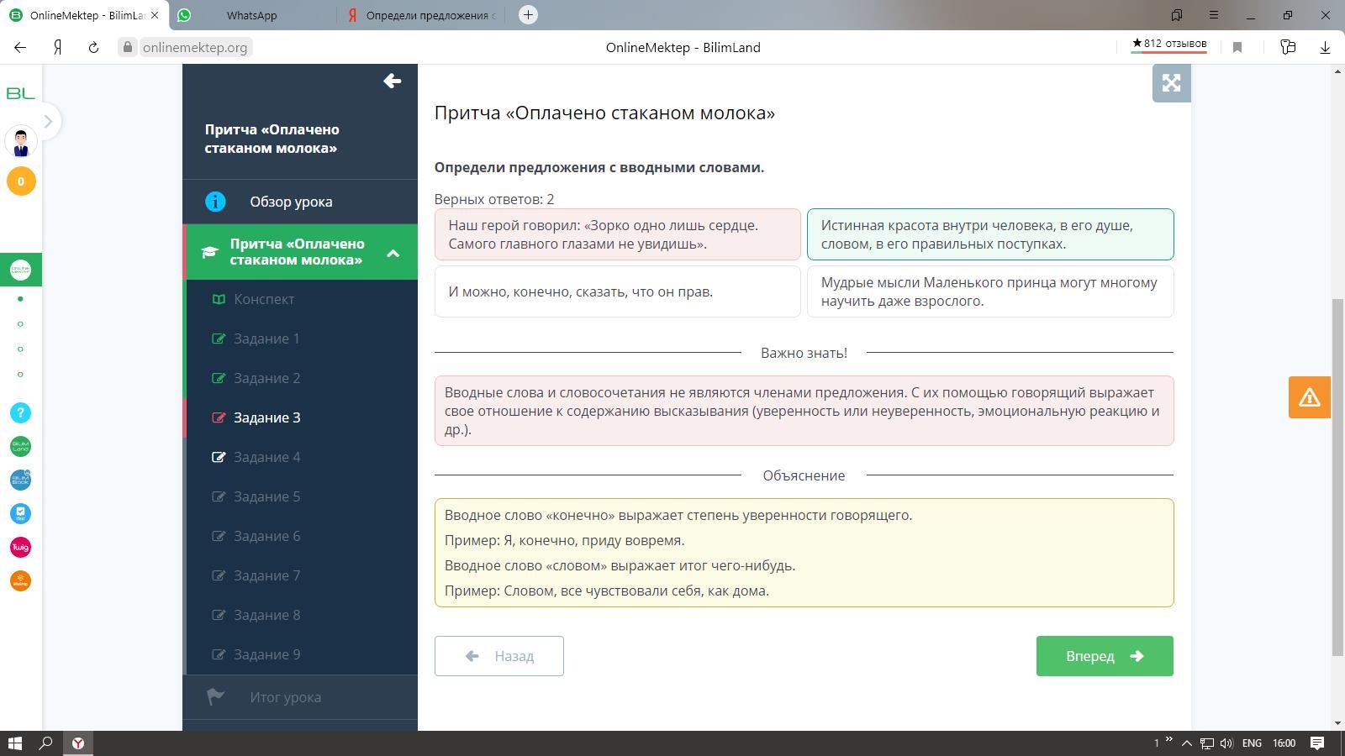Switch the ENG keyboard language
Image resolution: width=1345 pixels, height=756 pixels.
1252,743
